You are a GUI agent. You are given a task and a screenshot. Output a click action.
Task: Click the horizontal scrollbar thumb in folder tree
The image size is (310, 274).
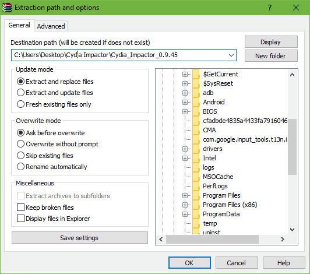coord(212,240)
